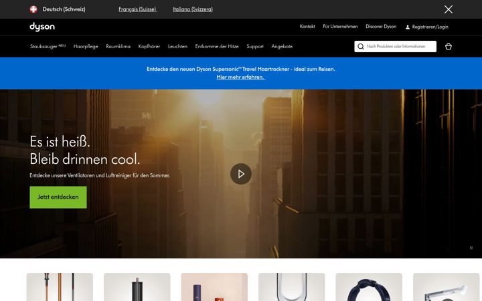The image size is (482, 301).
Task: Switch language to Italiano (Svizzera)
Action: coord(193,9)
